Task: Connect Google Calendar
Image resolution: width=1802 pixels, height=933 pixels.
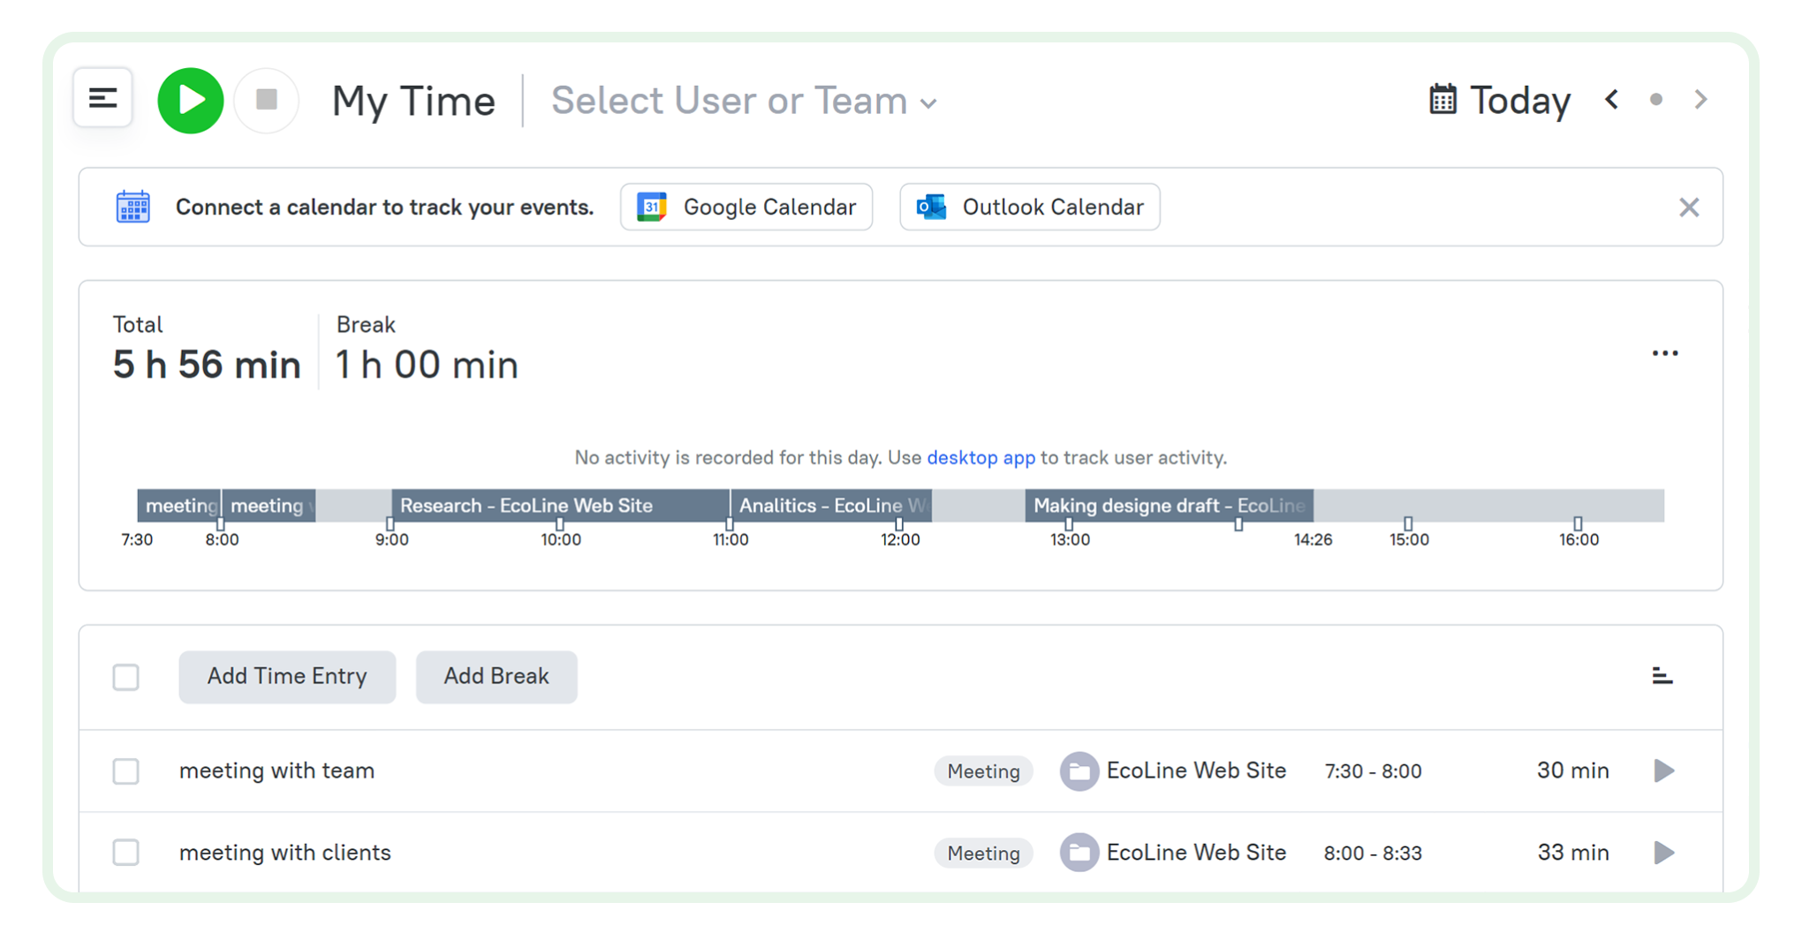Action: 746,207
